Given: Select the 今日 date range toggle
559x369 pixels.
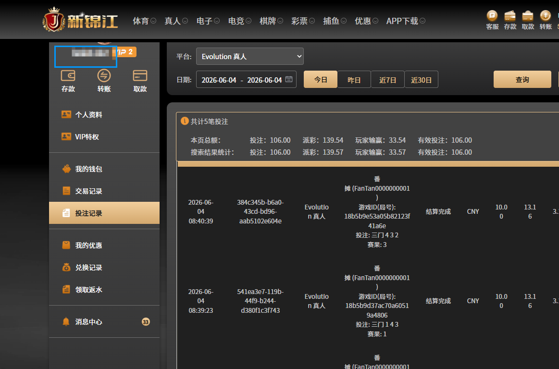Looking at the screenshot, I should (x=320, y=79).
